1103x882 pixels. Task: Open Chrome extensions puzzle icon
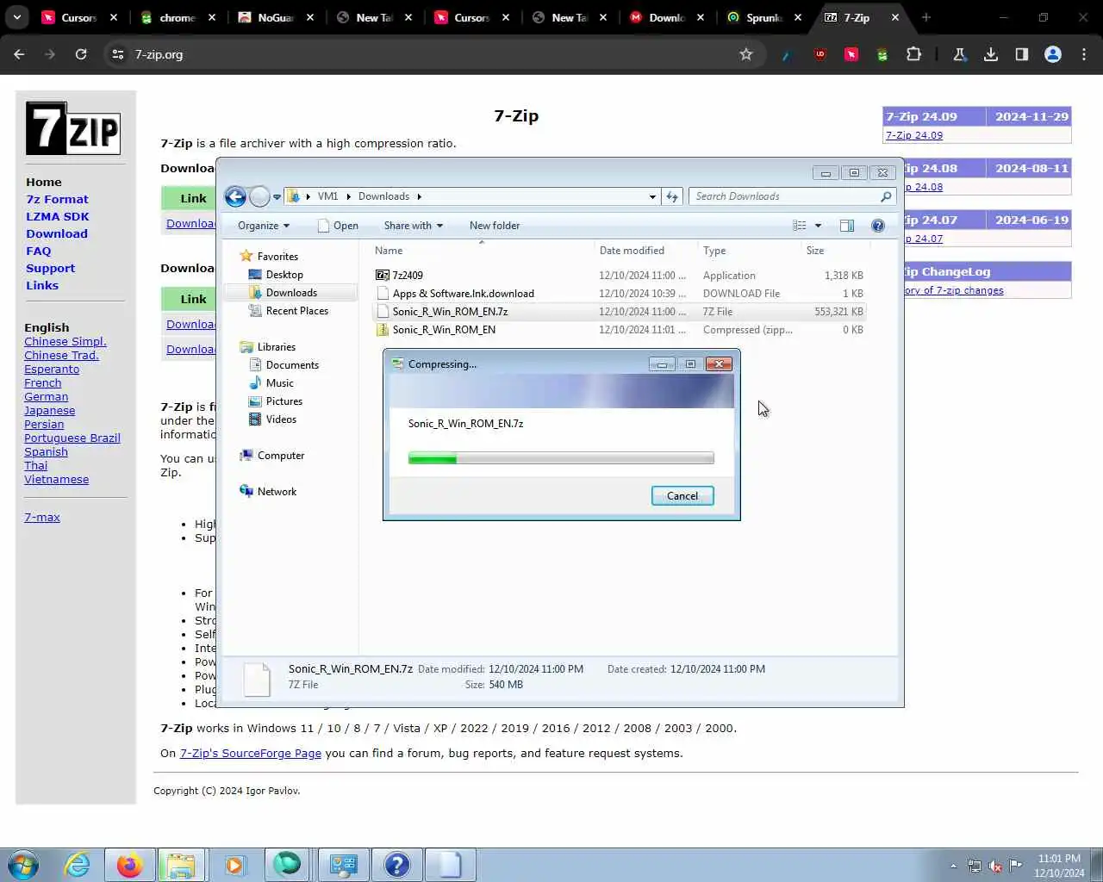tap(913, 54)
